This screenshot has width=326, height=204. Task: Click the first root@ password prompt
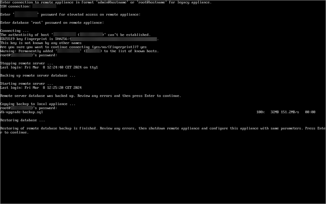[29, 55]
